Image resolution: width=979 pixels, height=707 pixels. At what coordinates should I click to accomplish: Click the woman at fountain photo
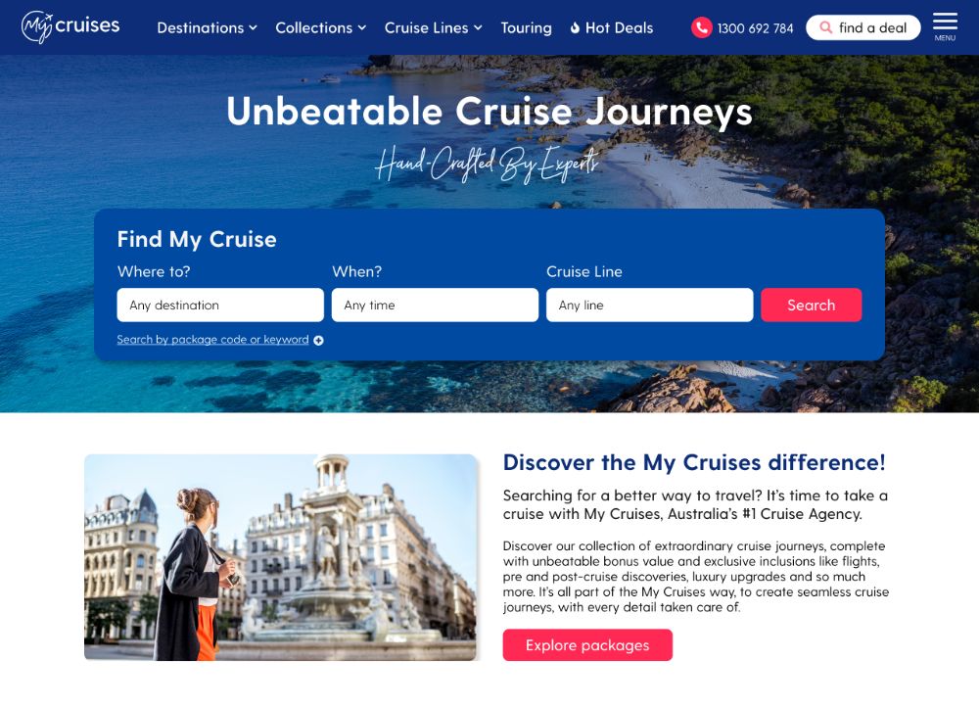point(280,557)
